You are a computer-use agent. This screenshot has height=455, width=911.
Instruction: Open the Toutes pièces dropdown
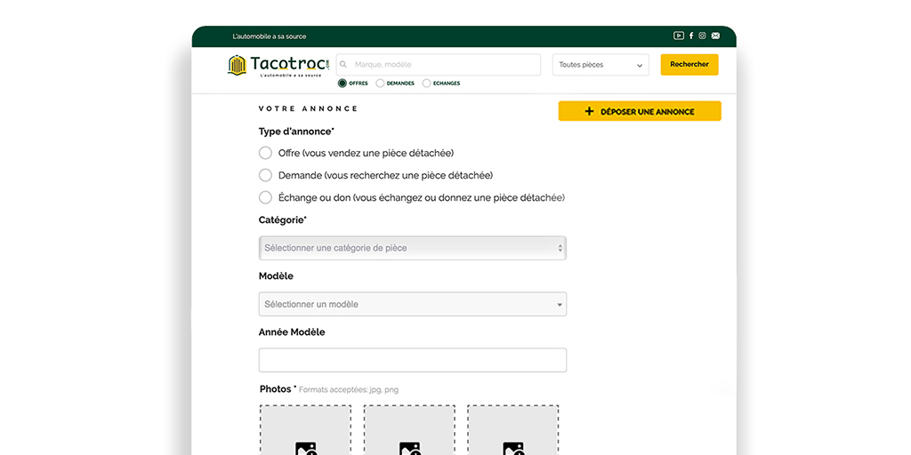601,65
